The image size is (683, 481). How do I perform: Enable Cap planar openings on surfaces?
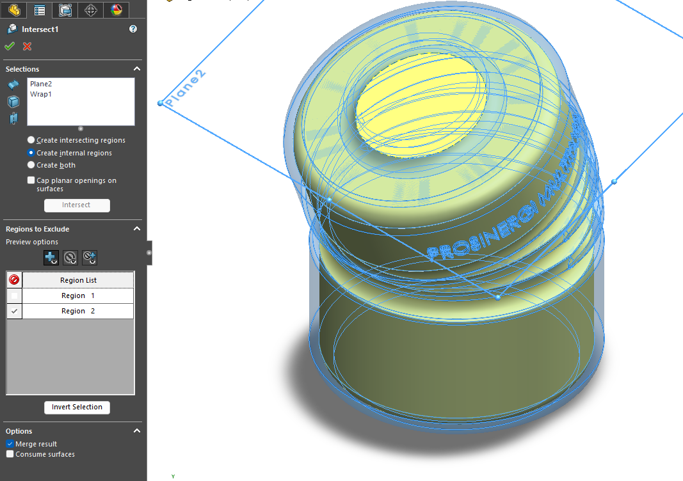coord(31,180)
